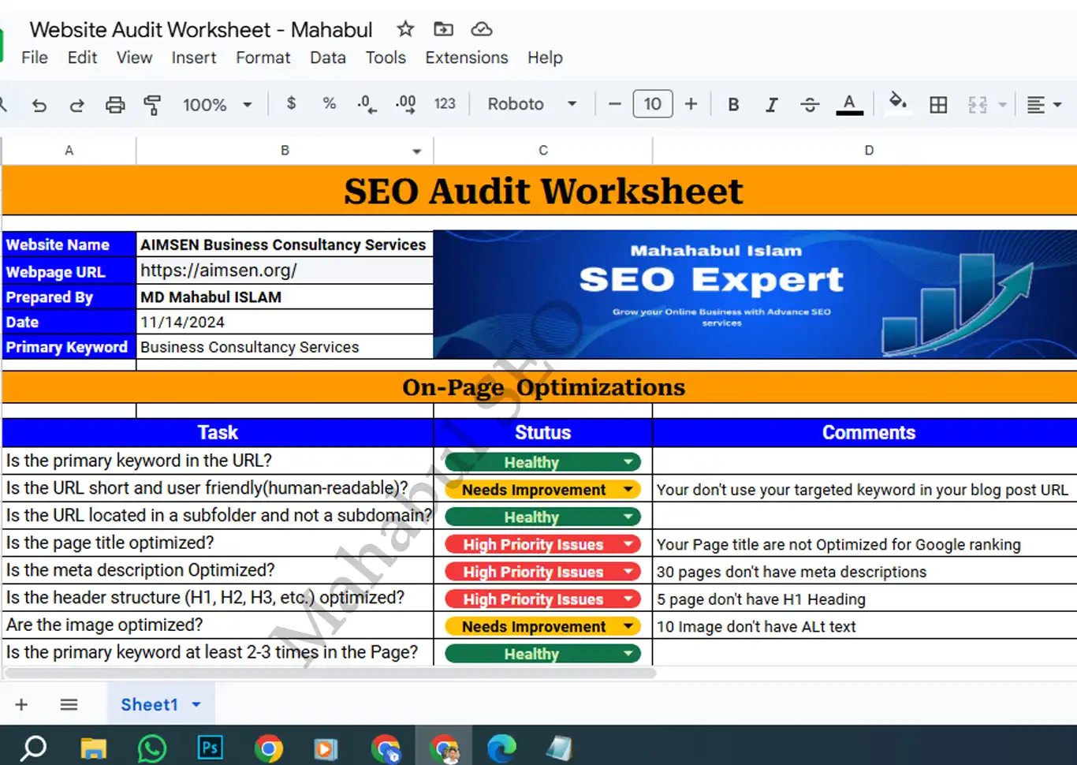Print the spreadsheet using printer icon
The image size is (1077, 765).
click(115, 105)
